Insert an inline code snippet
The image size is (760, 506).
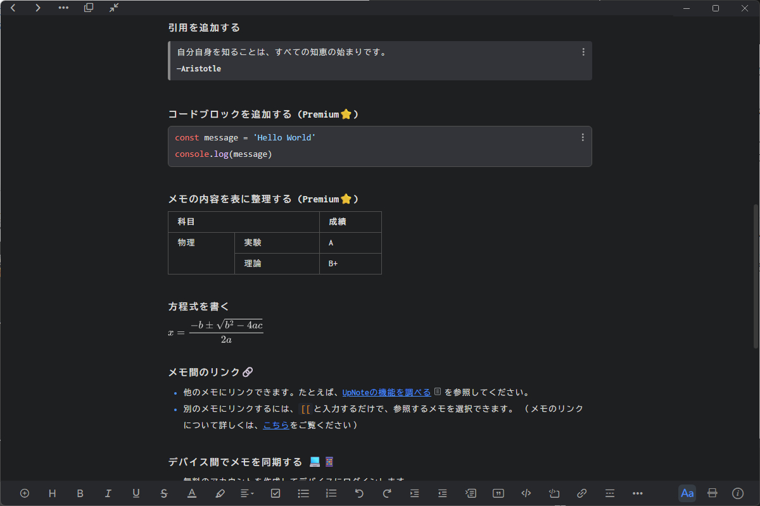pyautogui.click(x=526, y=493)
